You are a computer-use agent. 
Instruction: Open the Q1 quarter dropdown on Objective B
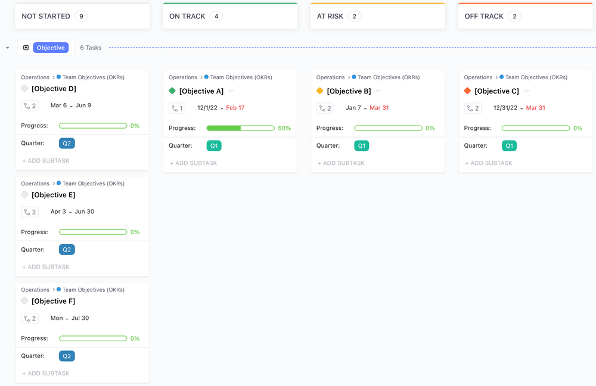pyautogui.click(x=361, y=146)
